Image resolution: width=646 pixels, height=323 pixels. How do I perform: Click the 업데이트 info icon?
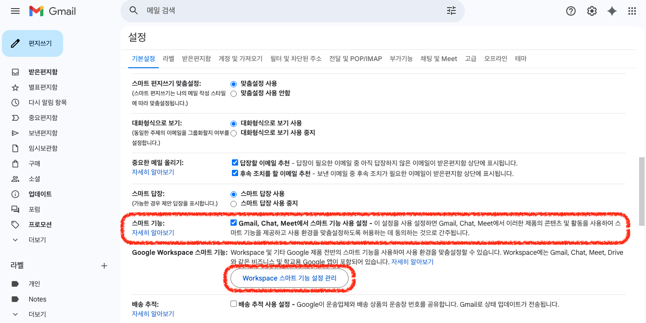coord(15,194)
